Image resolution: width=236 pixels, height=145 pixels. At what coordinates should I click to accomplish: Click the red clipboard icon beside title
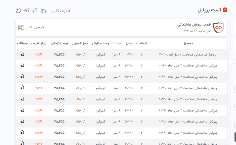pyautogui.click(x=225, y=10)
